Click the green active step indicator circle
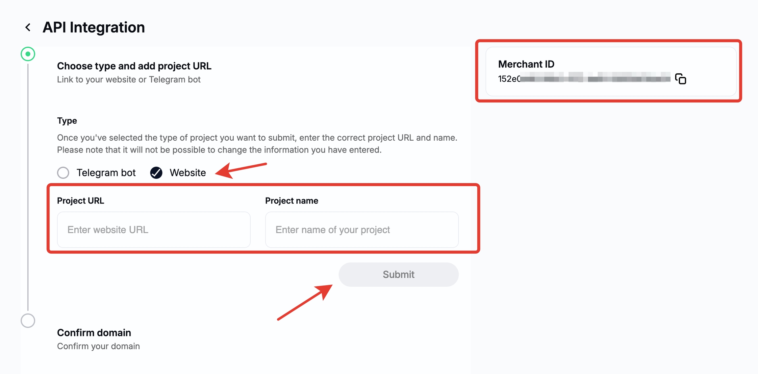 28,54
